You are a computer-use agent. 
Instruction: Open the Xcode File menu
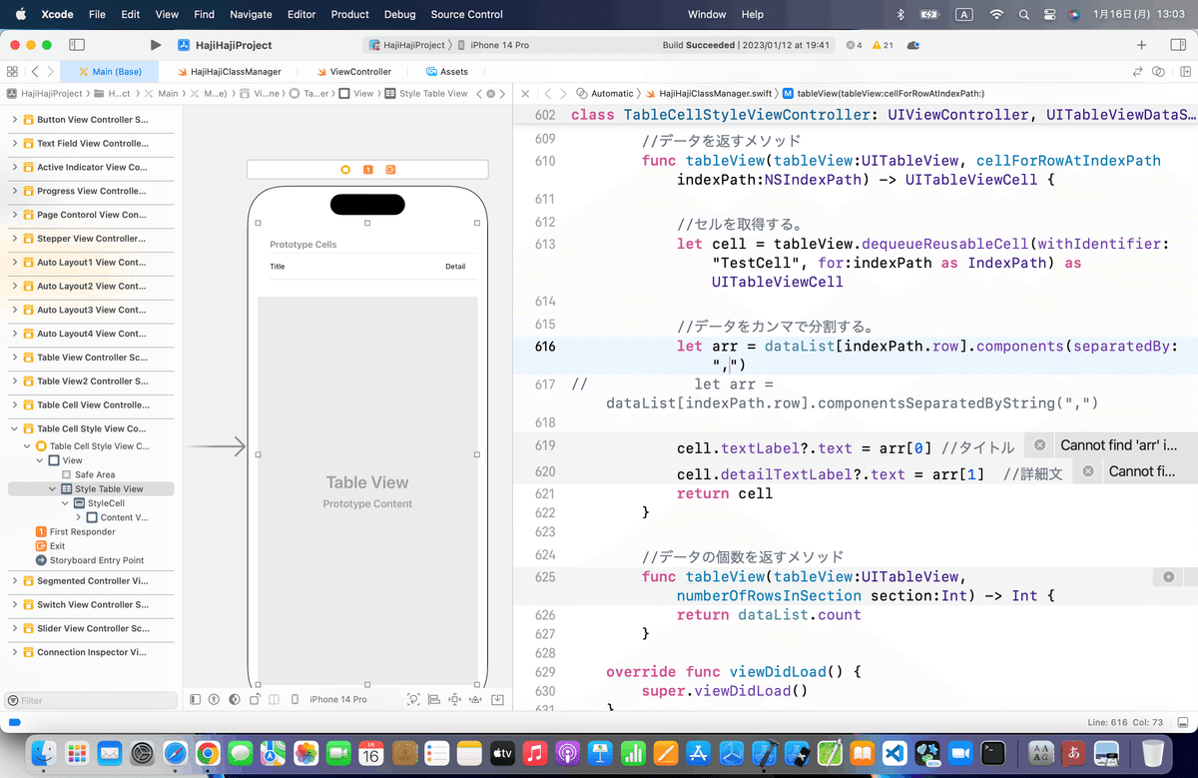[97, 14]
